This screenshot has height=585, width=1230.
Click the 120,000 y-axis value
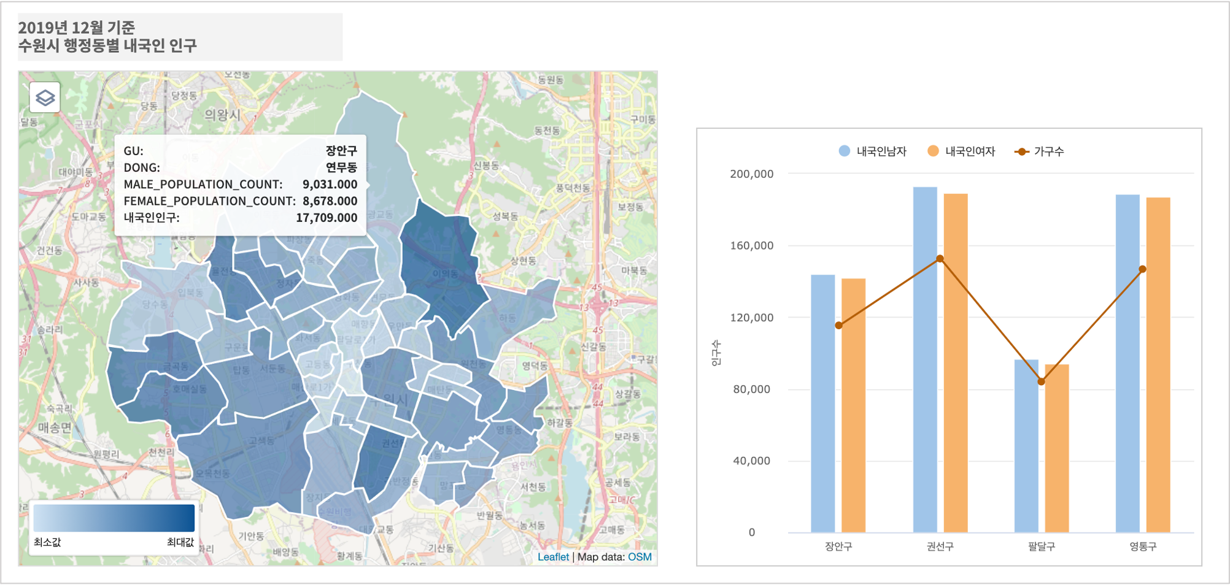click(x=751, y=318)
